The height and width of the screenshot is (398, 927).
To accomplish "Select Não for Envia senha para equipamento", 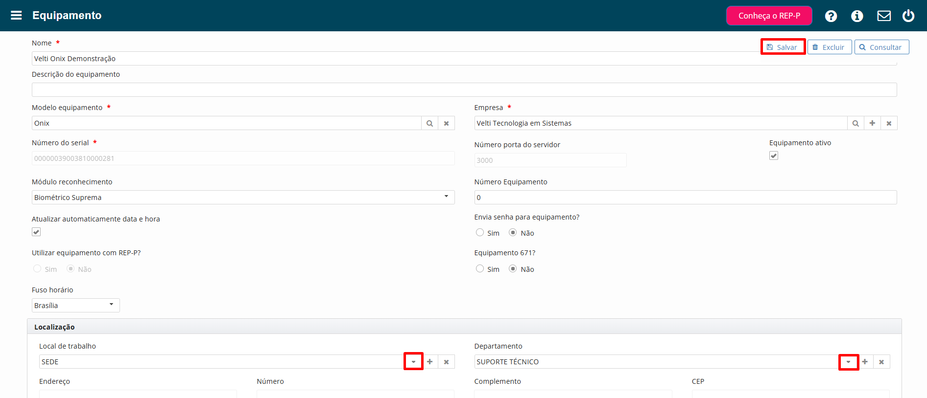I will point(513,232).
